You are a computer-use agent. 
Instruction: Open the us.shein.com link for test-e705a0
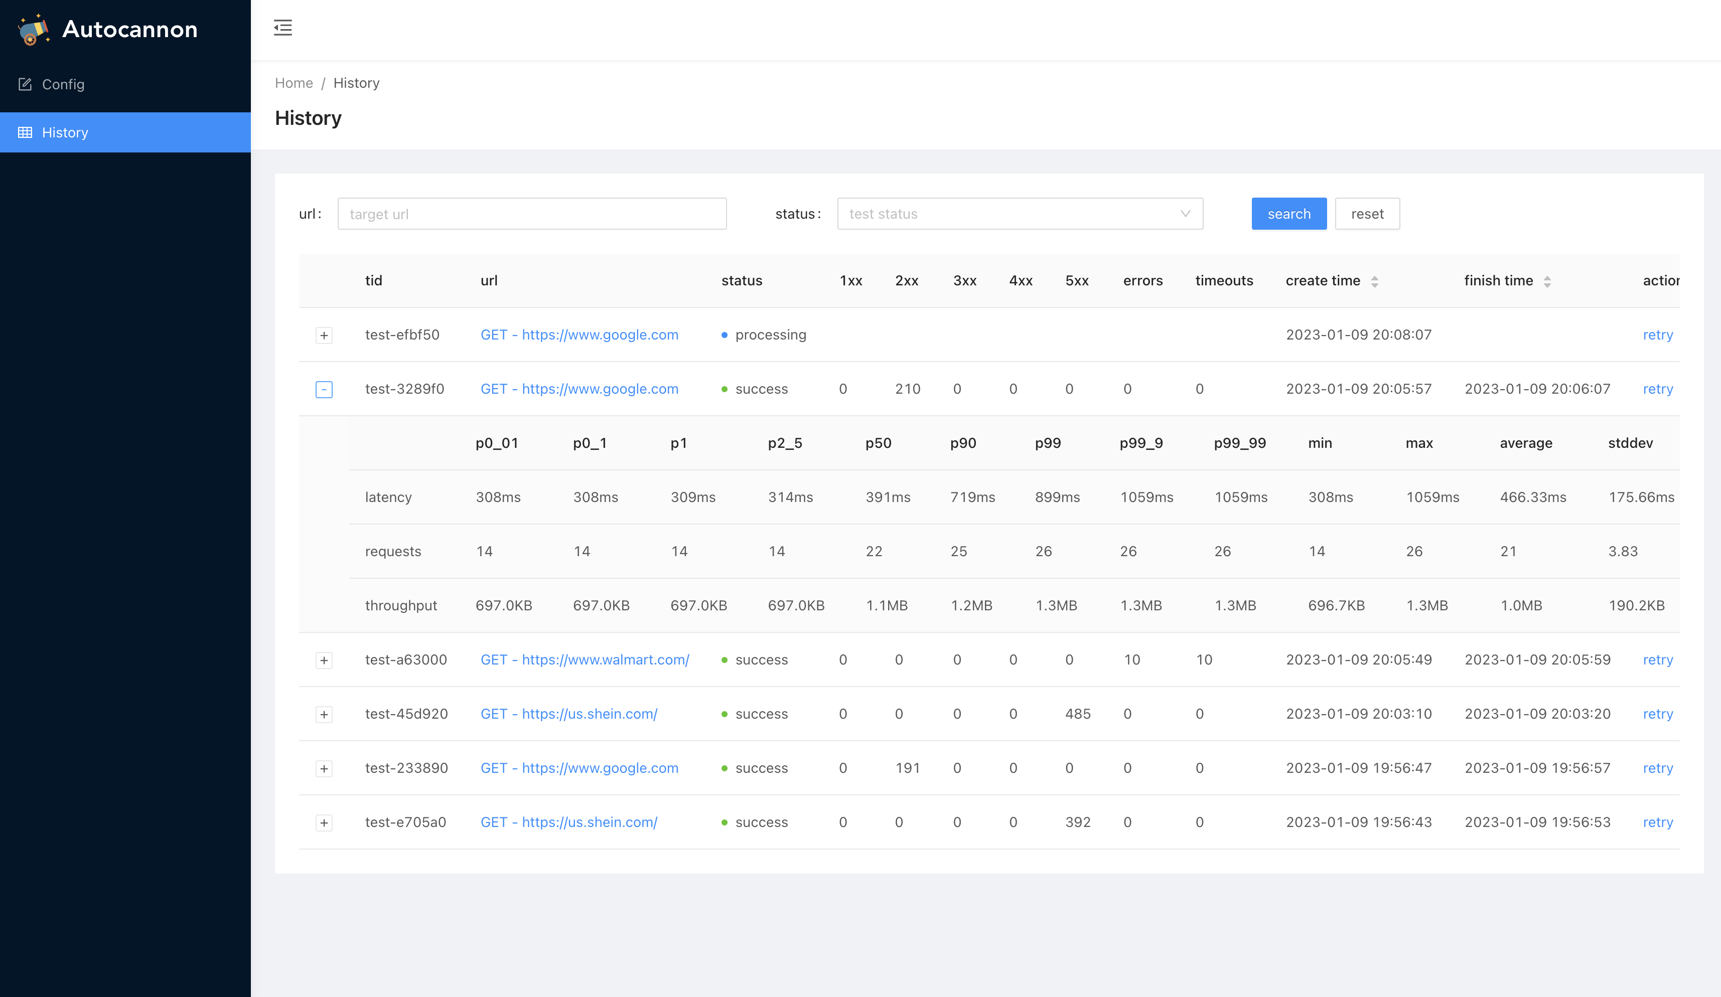coord(569,821)
